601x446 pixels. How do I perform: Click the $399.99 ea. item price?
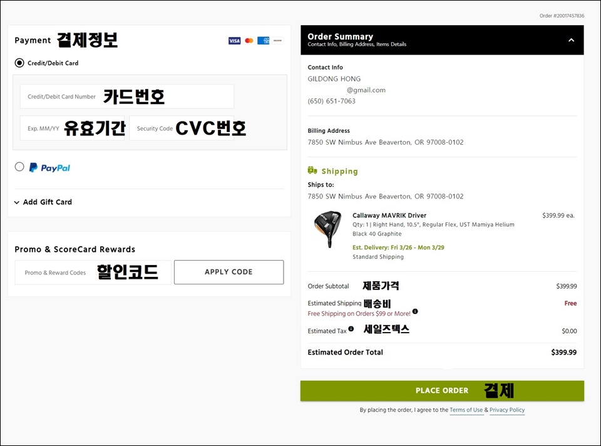click(558, 215)
